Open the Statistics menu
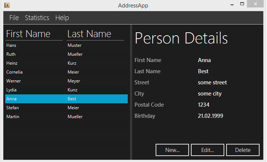The height and width of the screenshot is (162, 267). (x=37, y=18)
